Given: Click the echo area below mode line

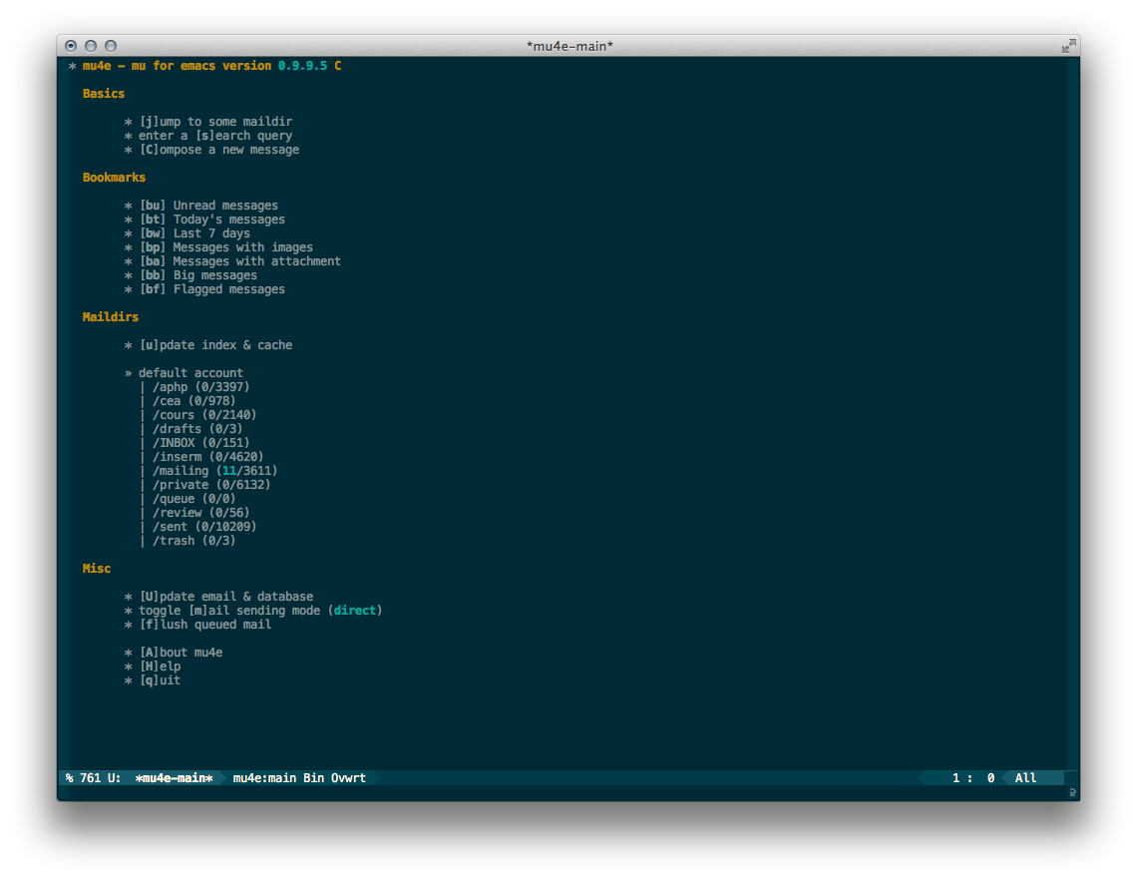Looking at the screenshot, I should 562,793.
